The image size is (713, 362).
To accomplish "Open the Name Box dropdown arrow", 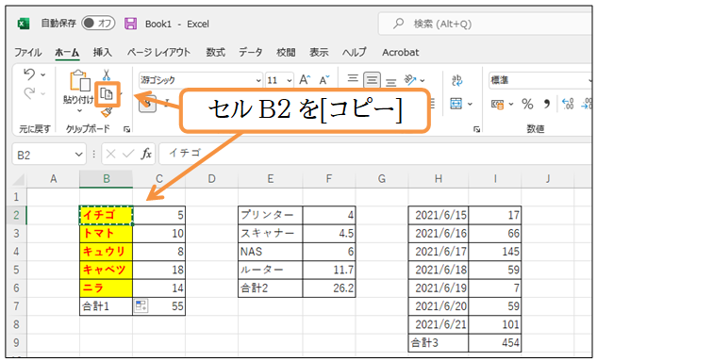I will point(78,155).
